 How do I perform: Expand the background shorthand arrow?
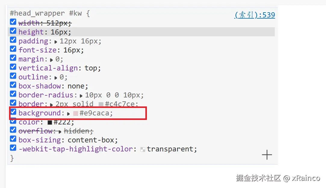[x=69, y=114]
